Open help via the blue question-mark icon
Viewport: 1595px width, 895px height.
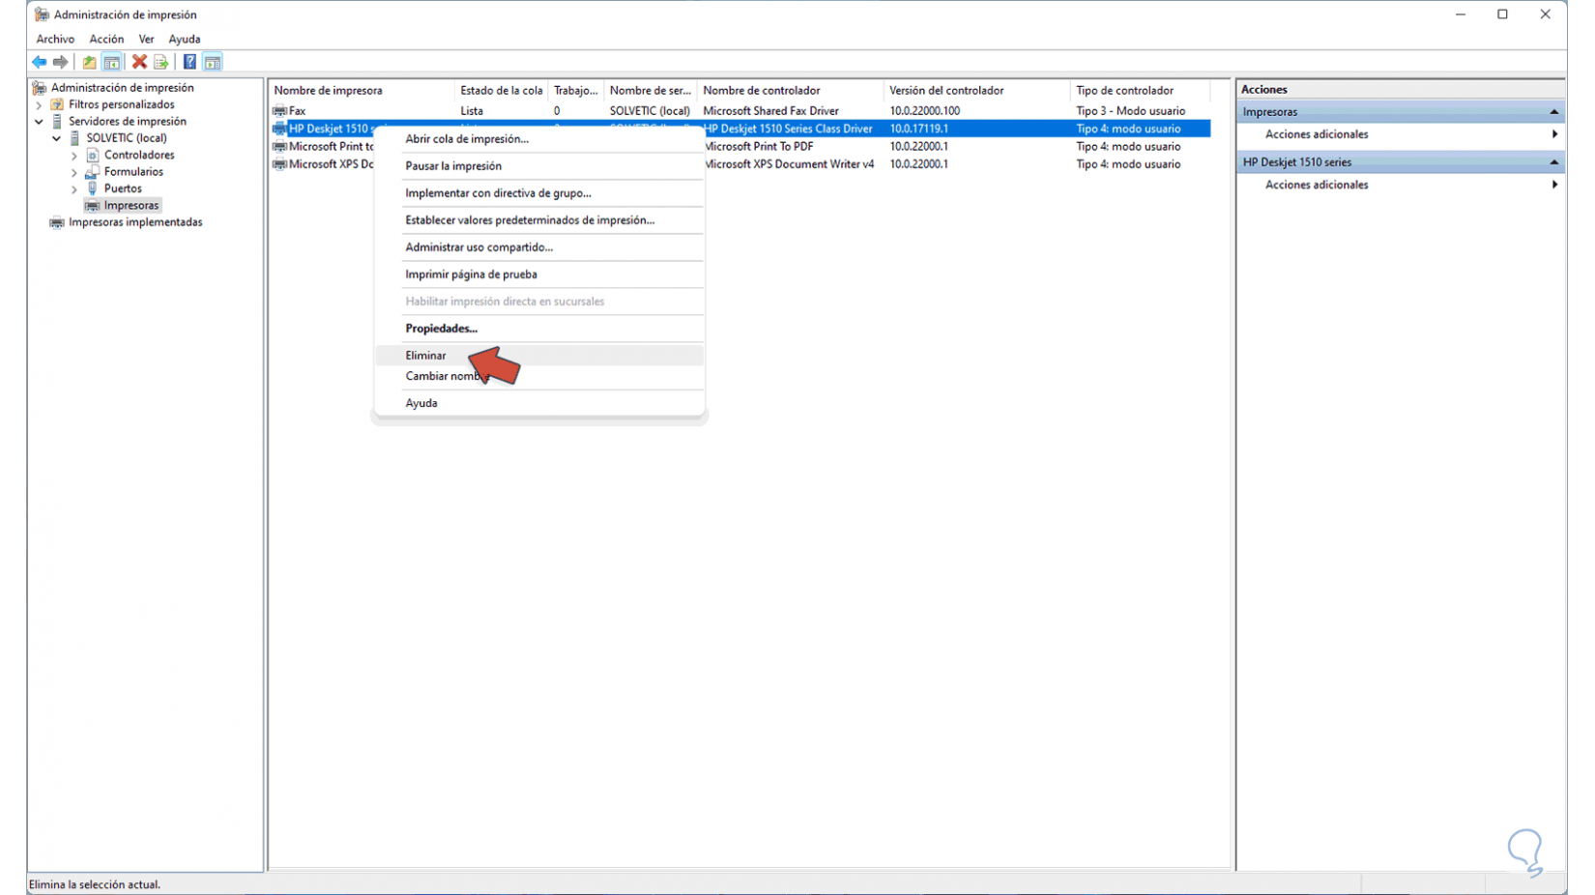tap(189, 62)
